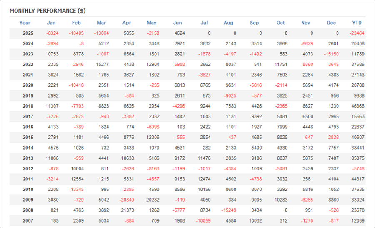Click the 2022 October value 11751
375x228 pixels.
(281, 64)
